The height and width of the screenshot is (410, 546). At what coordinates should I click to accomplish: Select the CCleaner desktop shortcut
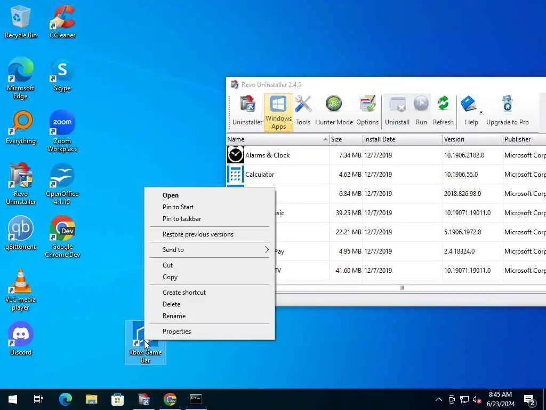click(62, 22)
